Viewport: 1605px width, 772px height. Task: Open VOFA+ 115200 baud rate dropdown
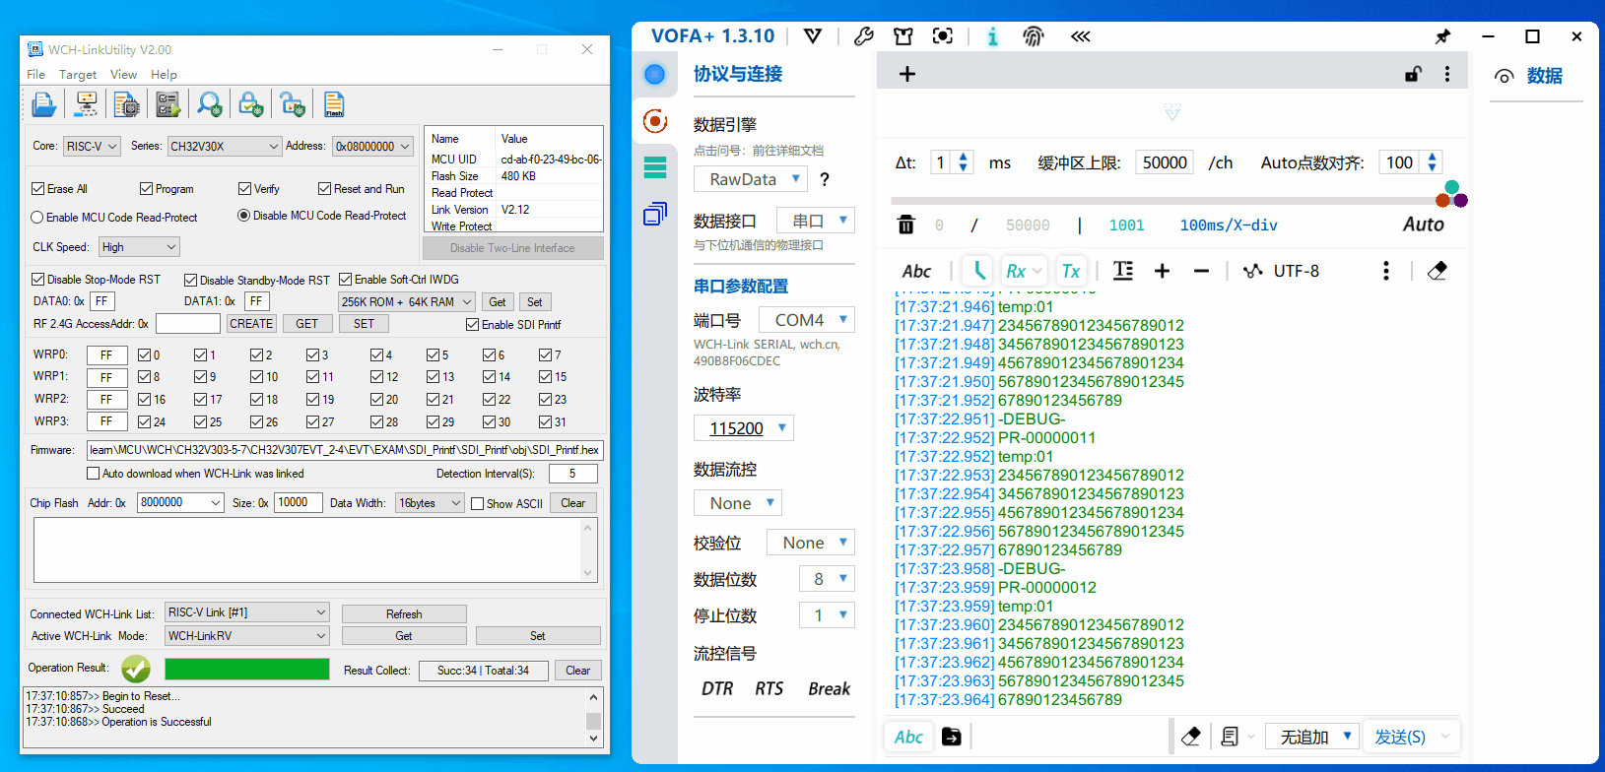coord(744,428)
